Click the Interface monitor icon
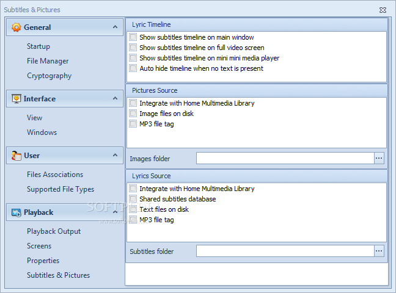 pyautogui.click(x=16, y=99)
